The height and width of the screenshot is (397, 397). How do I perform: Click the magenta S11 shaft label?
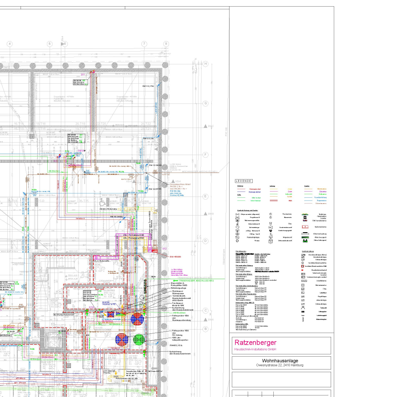tap(83, 74)
